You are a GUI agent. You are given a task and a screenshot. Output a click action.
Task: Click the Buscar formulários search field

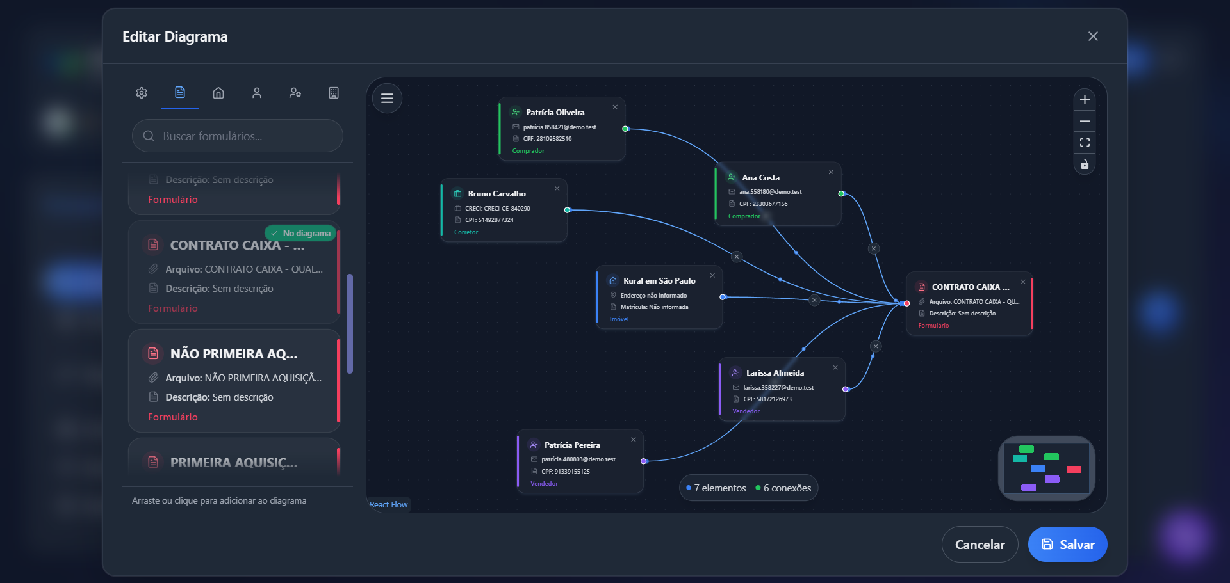point(238,136)
